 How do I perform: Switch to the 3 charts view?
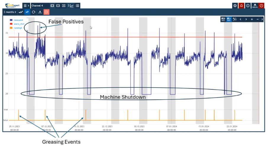tap(70, 6)
